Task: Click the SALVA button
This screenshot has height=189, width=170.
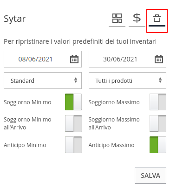Action: point(150,175)
